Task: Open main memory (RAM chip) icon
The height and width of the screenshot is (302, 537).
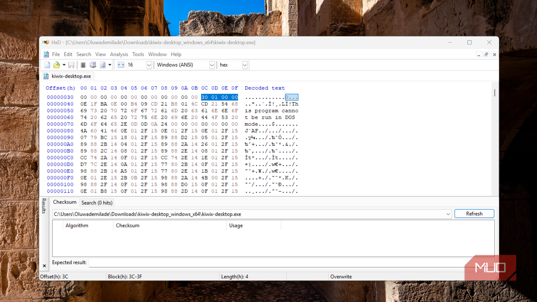Action: coord(83,65)
